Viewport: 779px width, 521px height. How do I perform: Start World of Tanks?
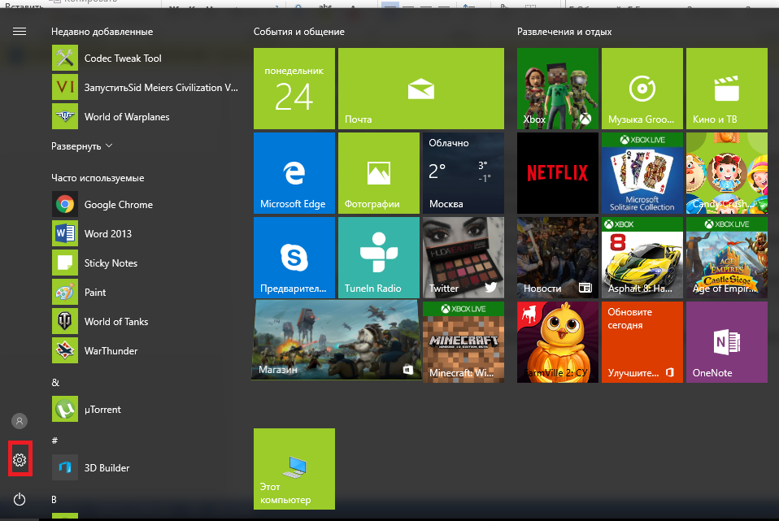tap(145, 321)
